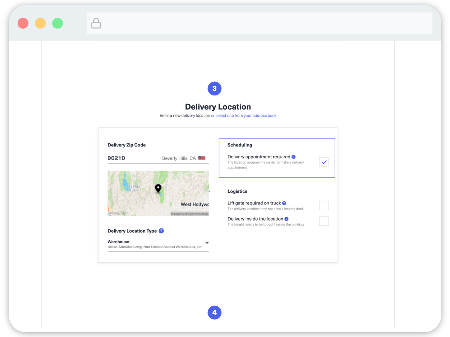Expand the Warehouse location type dropdown
The width and height of the screenshot is (450, 337).
(207, 243)
